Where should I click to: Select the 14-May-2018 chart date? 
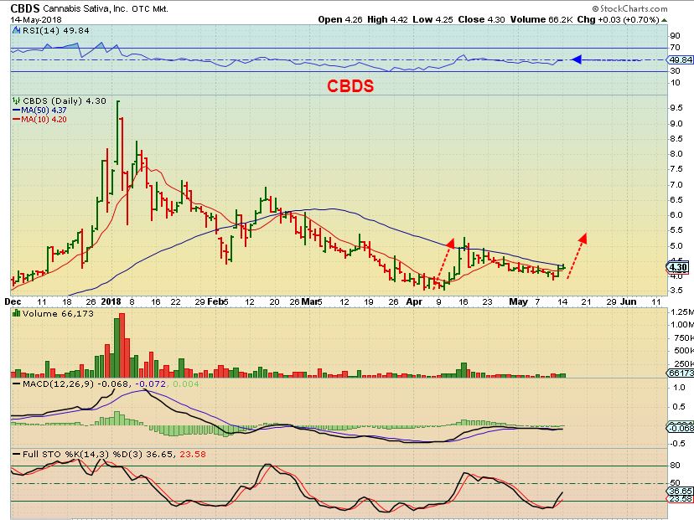[x=36, y=20]
